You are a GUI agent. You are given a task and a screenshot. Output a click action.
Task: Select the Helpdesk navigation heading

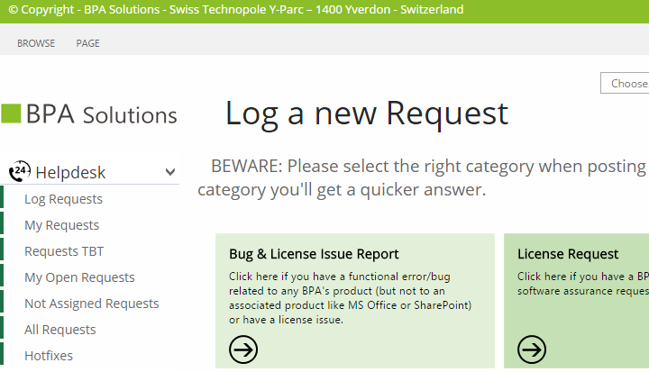click(x=70, y=173)
